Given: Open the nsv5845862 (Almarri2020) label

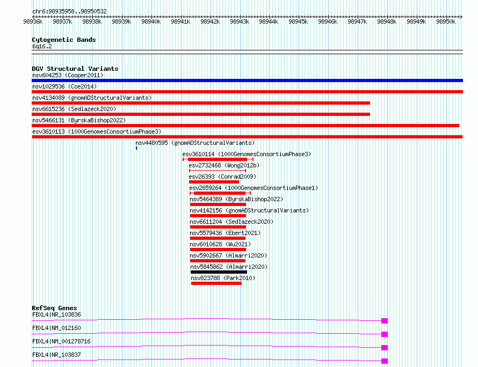Looking at the screenshot, I should point(229,267).
